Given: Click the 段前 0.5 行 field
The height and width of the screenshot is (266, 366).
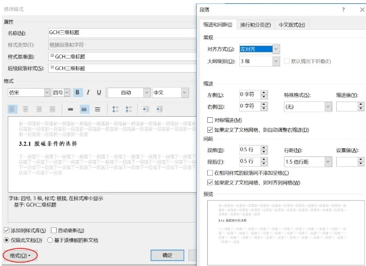Looking at the screenshot, I should coord(250,150).
